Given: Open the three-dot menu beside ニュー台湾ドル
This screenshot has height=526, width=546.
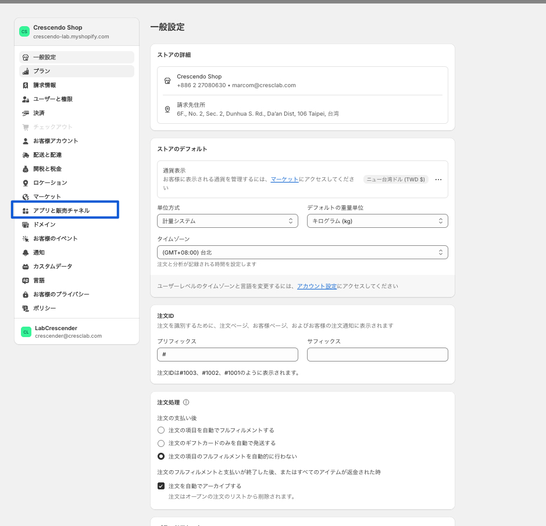Looking at the screenshot, I should point(438,180).
